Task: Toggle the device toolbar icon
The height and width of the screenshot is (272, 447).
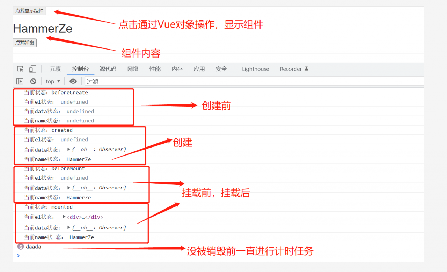Action: pyautogui.click(x=32, y=69)
